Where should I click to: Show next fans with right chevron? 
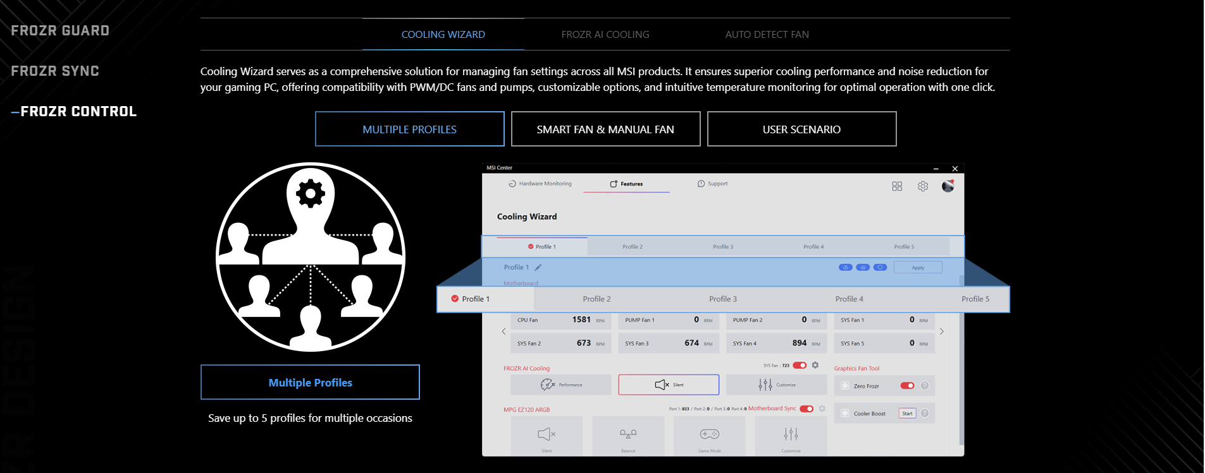pyautogui.click(x=942, y=332)
